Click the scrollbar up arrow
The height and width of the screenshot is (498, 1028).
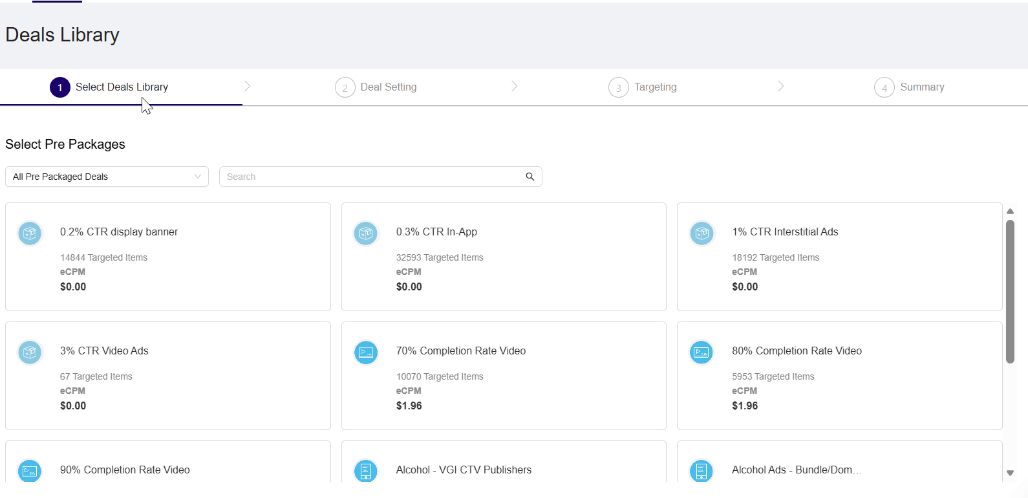pyautogui.click(x=1010, y=211)
